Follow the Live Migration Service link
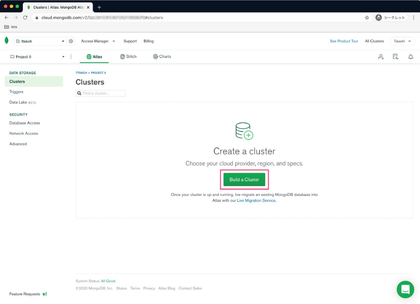Viewport: 420px width, 304px height. click(x=256, y=201)
